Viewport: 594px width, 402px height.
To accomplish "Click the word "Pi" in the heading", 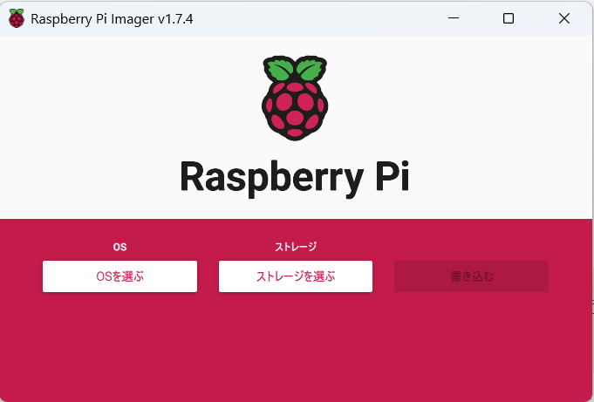I will [387, 176].
